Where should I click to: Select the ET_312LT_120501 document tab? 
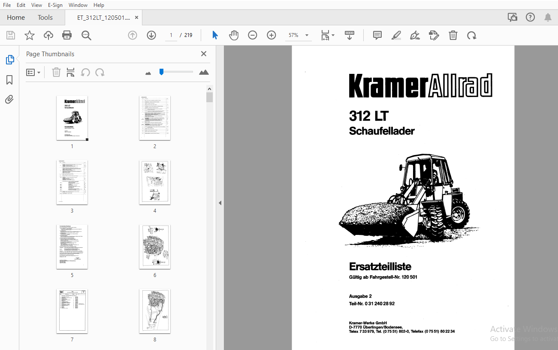pyautogui.click(x=103, y=18)
